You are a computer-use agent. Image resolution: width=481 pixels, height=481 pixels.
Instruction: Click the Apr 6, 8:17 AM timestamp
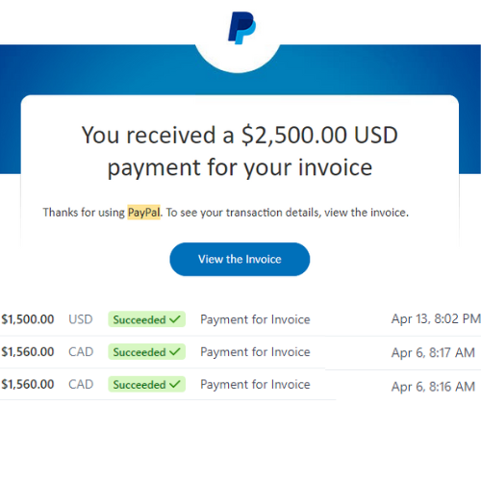[433, 353]
